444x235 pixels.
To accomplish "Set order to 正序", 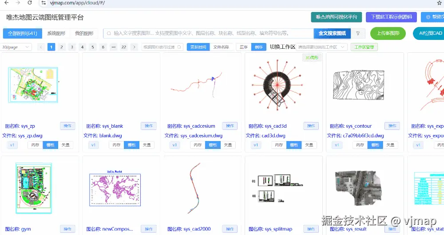I will (243, 47).
